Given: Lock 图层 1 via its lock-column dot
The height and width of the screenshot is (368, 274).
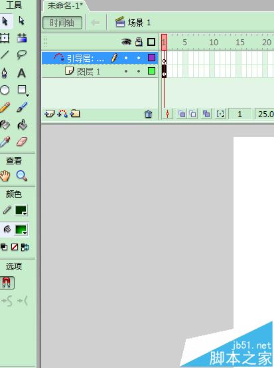Looking at the screenshot, I should (x=139, y=71).
